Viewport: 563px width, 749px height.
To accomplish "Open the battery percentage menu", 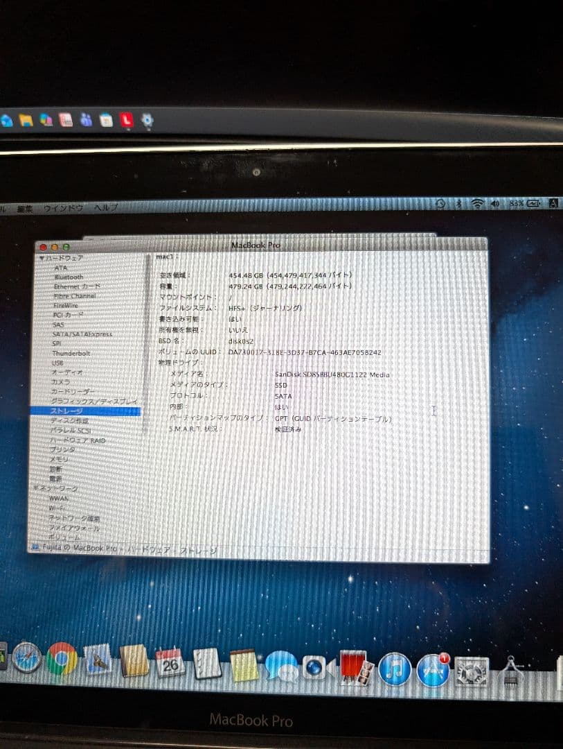I will (518, 203).
